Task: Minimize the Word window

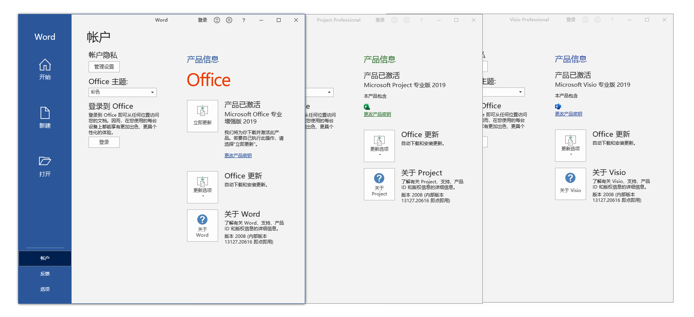Action: click(261, 20)
